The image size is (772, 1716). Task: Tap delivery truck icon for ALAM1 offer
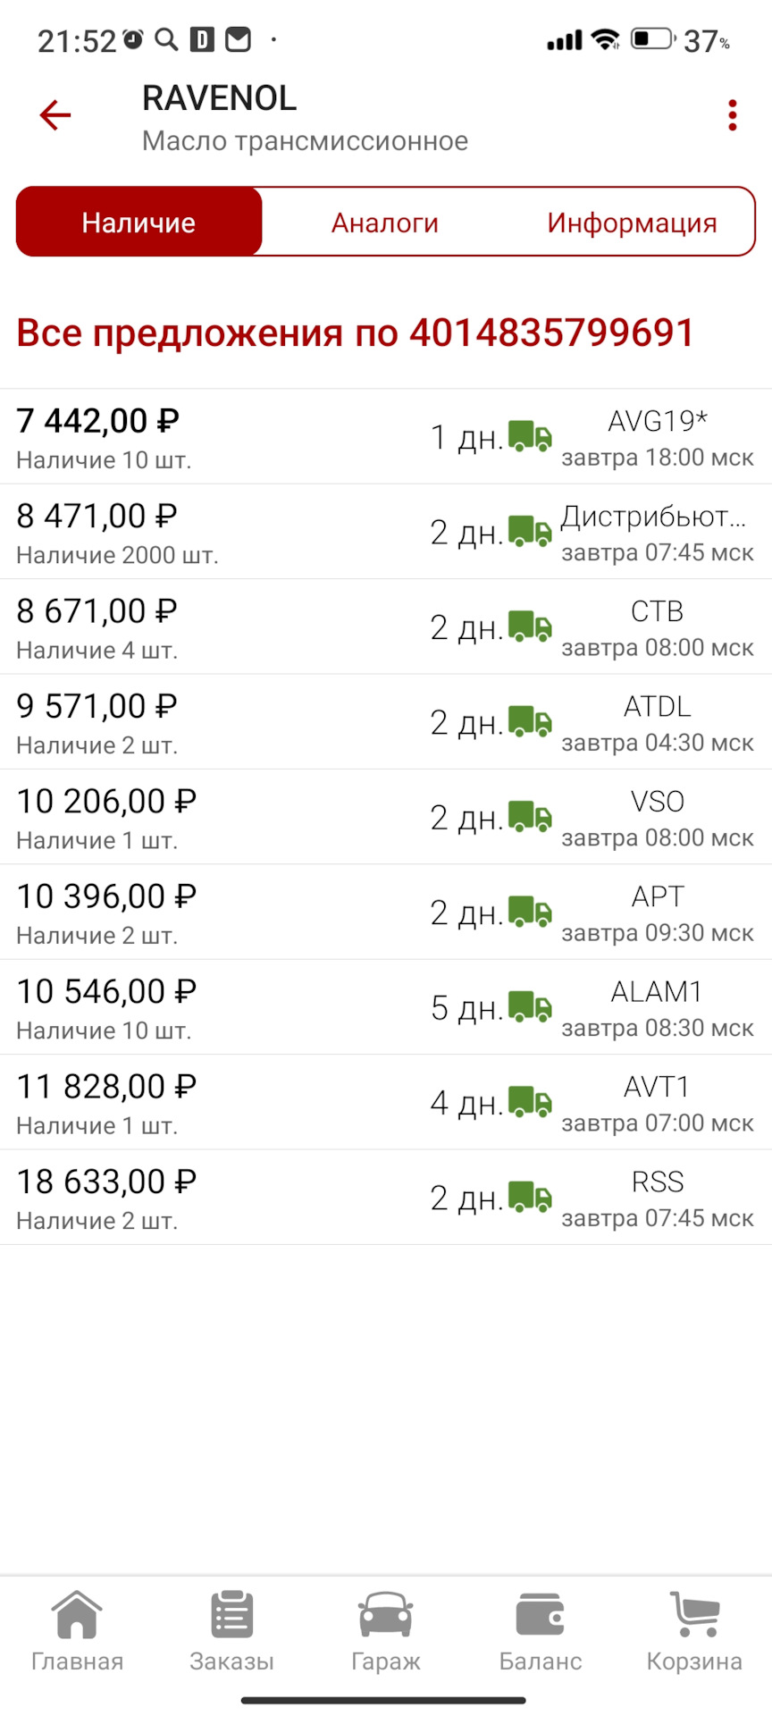[530, 1006]
